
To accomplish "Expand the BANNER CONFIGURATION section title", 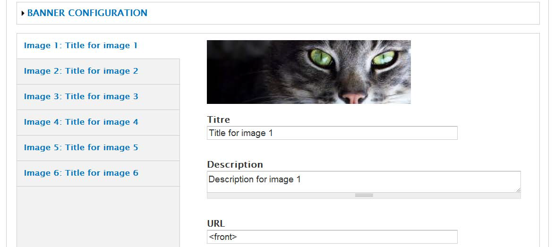I will tap(87, 13).
